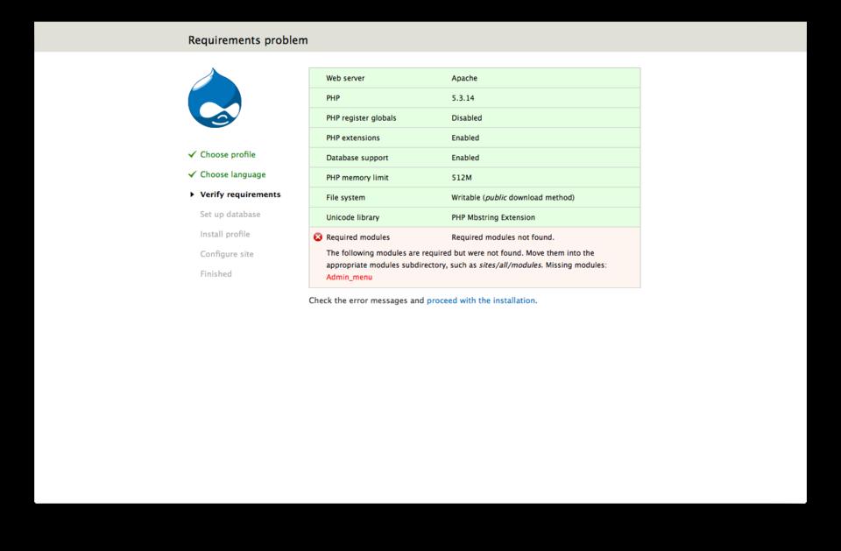Click the Requirements problem page heading
Viewport: 841px width, 551px height.
248,40
